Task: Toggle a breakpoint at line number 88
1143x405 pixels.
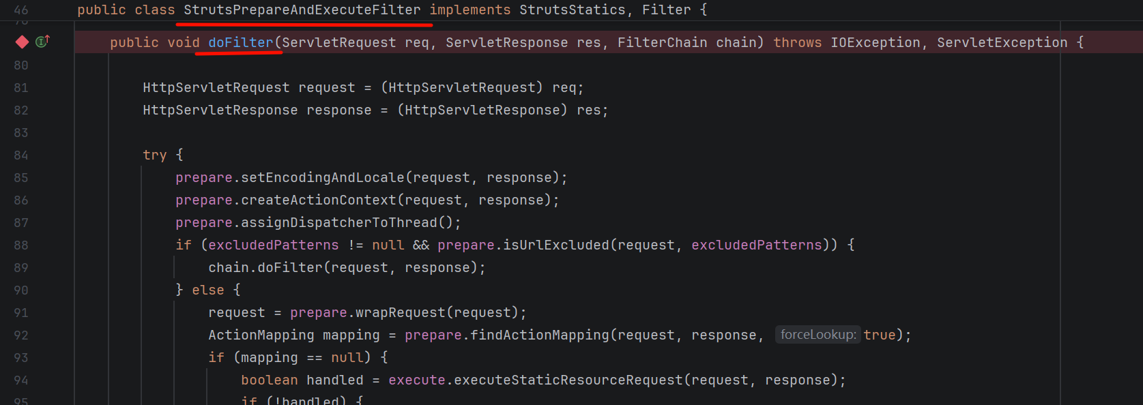Action: [21, 245]
